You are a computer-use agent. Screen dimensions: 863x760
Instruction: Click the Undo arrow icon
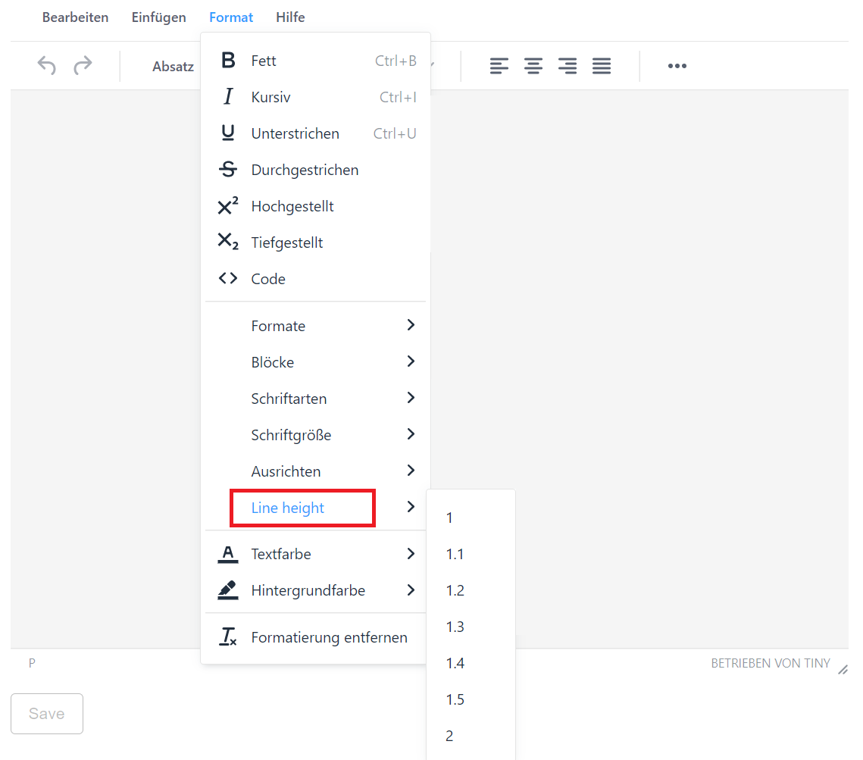click(46, 66)
